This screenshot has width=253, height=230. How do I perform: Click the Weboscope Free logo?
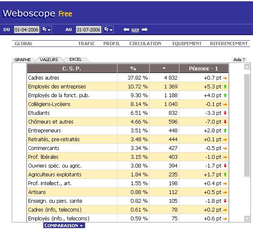[x=38, y=13]
